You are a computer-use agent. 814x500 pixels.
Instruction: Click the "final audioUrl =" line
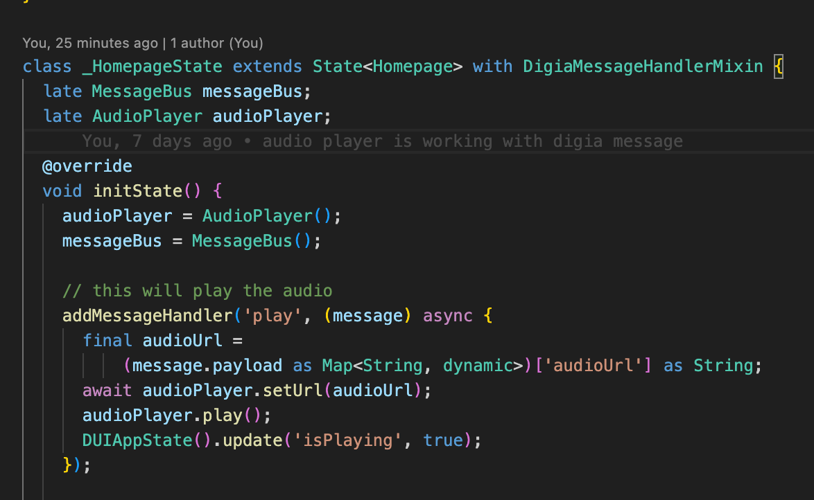pos(162,340)
